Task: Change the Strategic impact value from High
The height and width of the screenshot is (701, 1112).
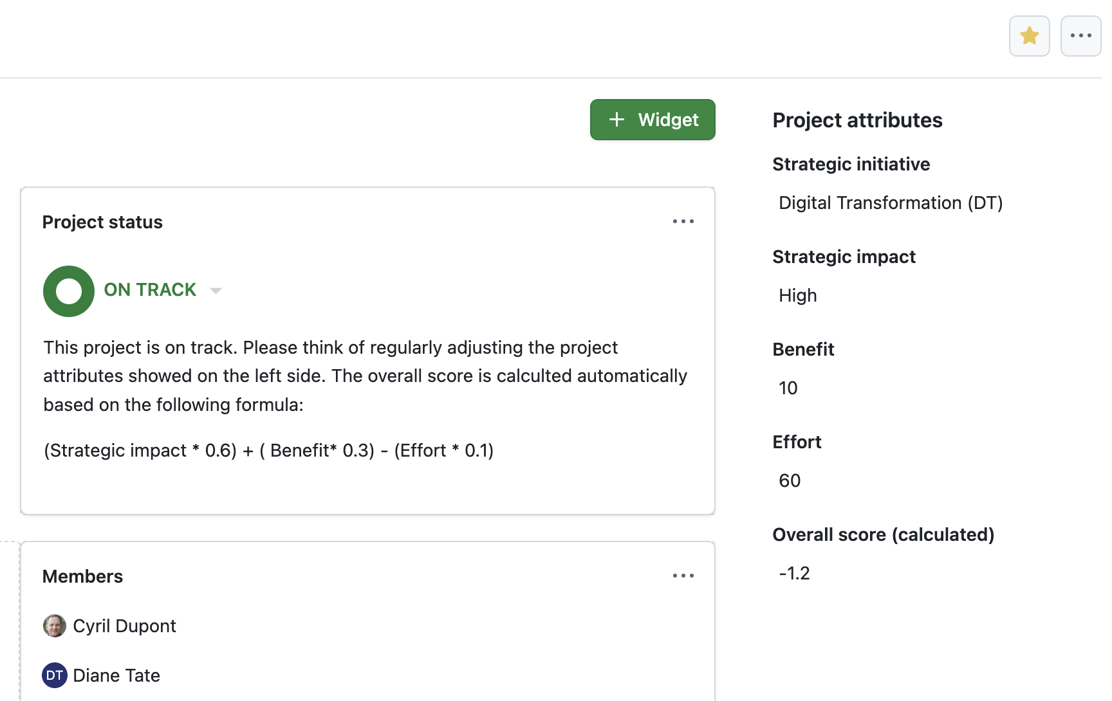Action: pos(797,295)
